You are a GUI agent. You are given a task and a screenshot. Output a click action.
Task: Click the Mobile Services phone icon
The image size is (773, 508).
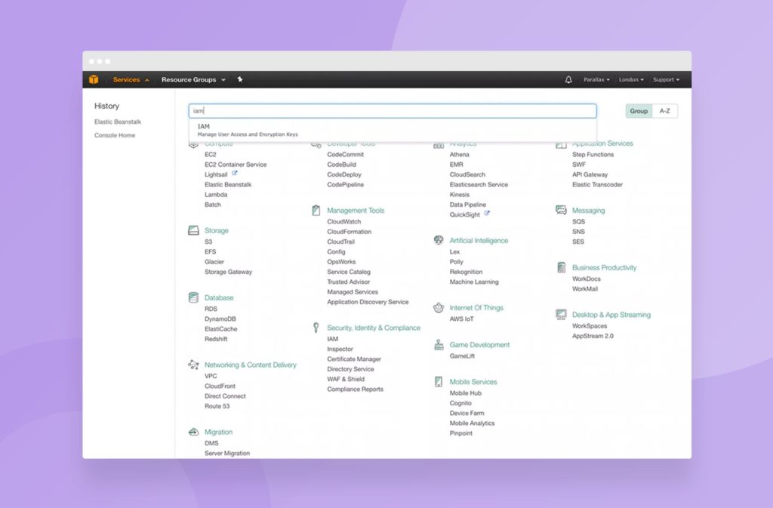click(439, 382)
